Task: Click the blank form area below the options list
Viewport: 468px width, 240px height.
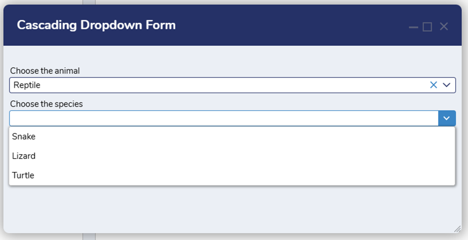Action: pos(230,208)
